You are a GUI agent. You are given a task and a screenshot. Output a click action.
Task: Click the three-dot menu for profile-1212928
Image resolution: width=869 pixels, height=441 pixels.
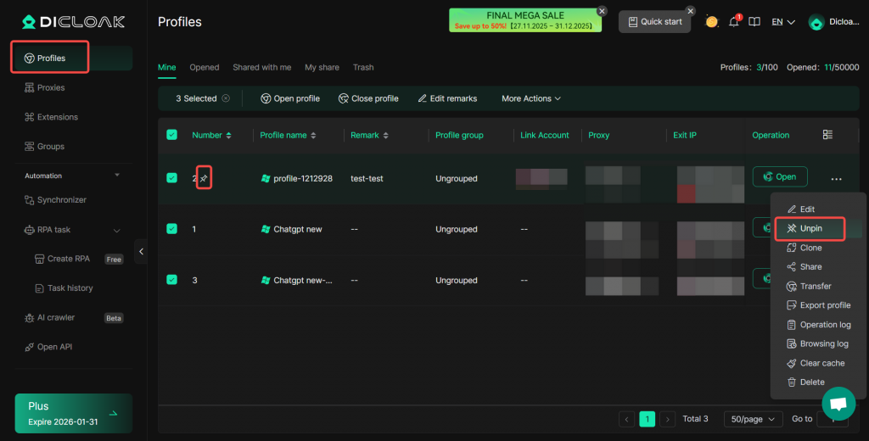837,179
